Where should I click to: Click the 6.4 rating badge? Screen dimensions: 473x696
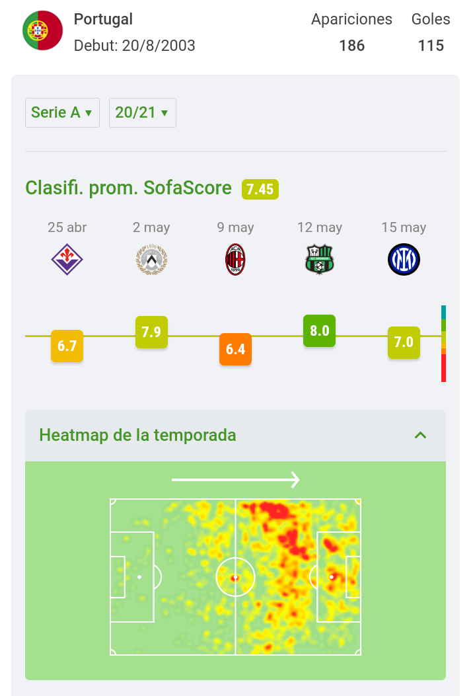click(x=235, y=350)
